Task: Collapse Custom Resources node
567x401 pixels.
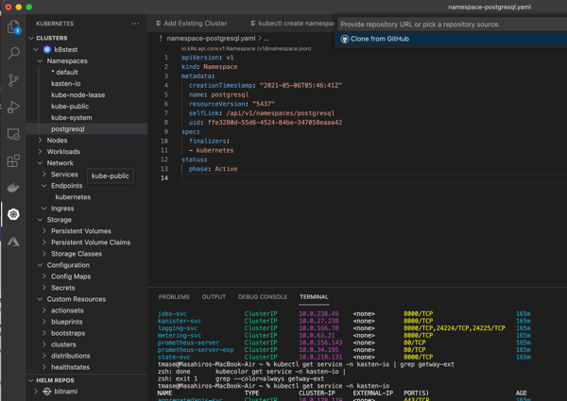Action: (x=40, y=299)
